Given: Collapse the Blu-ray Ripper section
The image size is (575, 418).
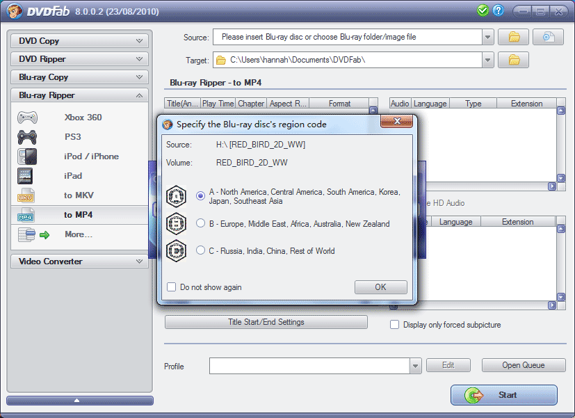Looking at the screenshot, I should [79, 95].
